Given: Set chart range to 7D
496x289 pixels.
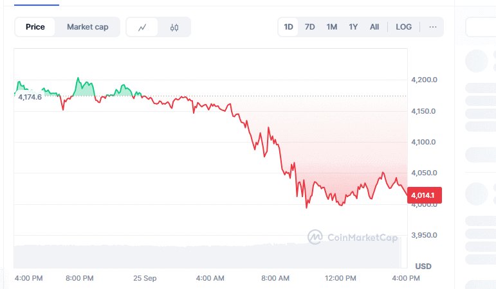Looking at the screenshot, I should (309, 27).
